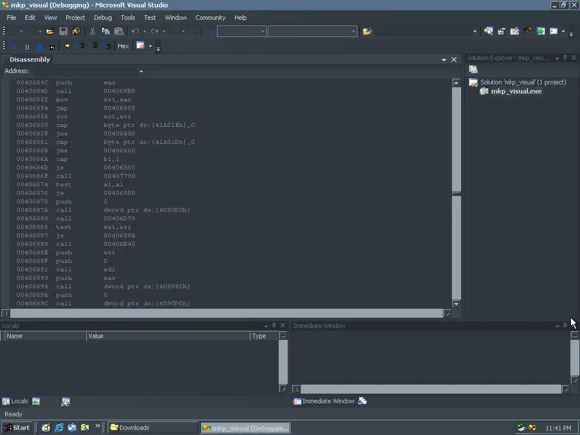Click the Disassembly scroll down arrow
This screenshot has width=580, height=435.
click(457, 304)
